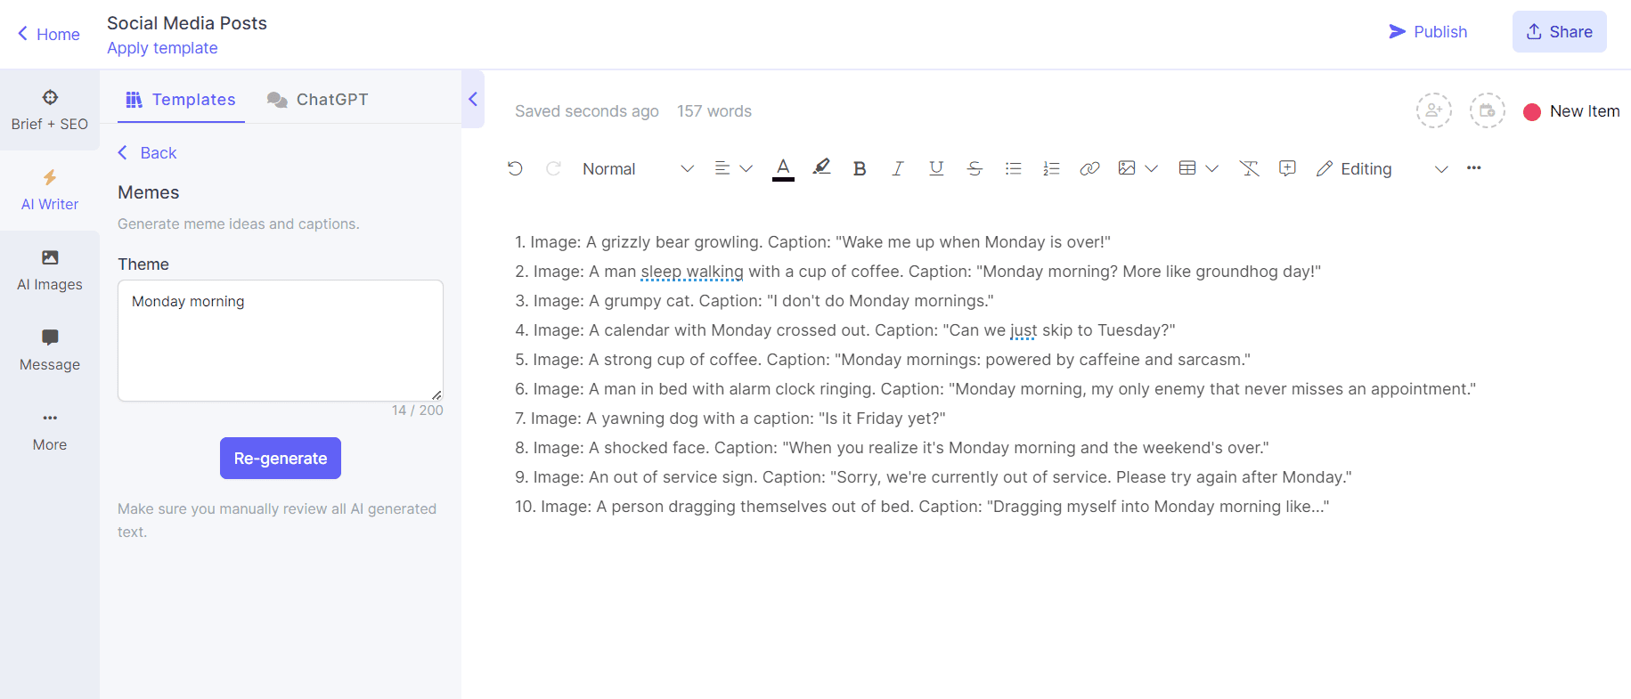Click the Social Media Posts title
1631x699 pixels.
click(187, 23)
